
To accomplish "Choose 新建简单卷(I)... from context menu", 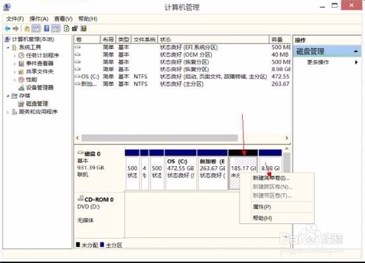I will 271,178.
